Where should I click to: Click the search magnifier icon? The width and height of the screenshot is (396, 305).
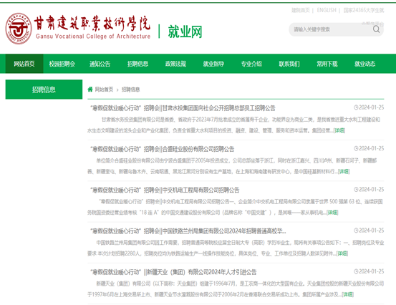pyautogui.click(x=376, y=29)
